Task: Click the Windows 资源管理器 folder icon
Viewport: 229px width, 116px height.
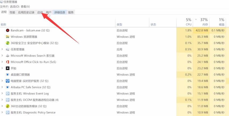Action: [8, 37]
